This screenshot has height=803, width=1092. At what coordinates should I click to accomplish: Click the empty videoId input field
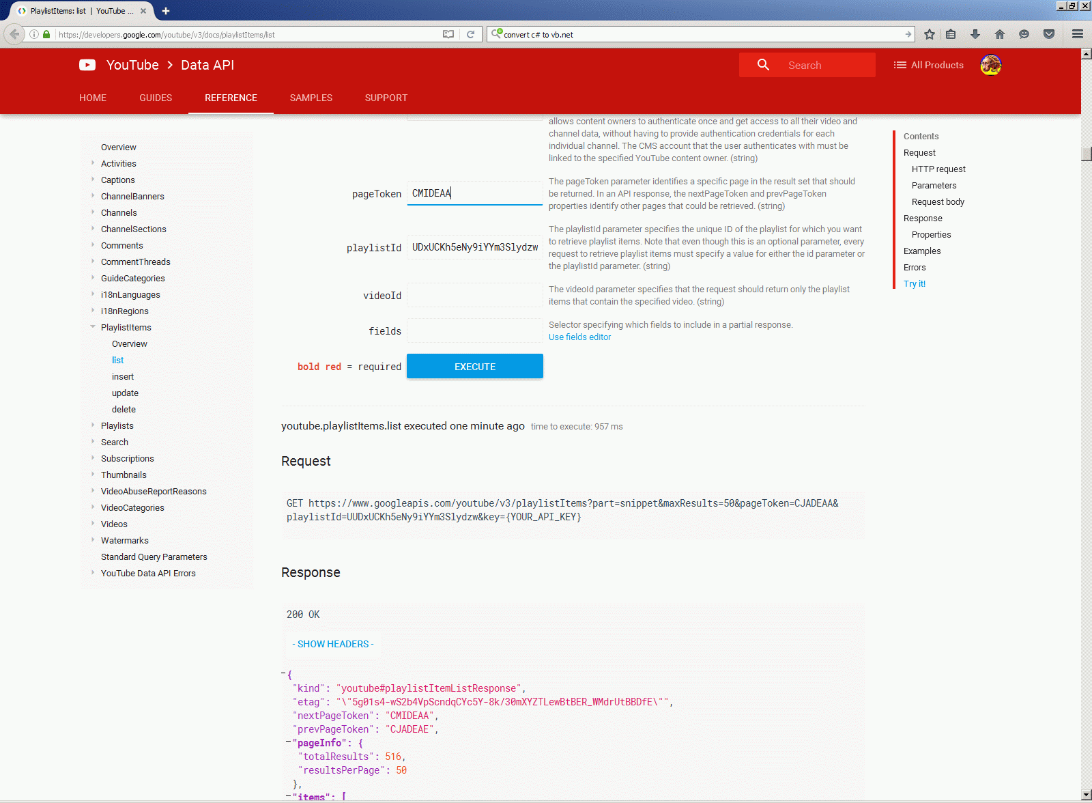point(475,295)
